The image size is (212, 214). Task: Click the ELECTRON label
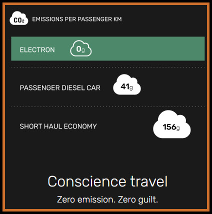(37, 50)
